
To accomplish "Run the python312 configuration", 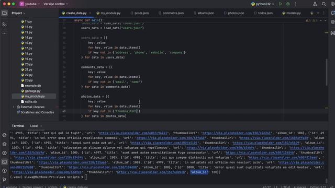I will pyautogui.click(x=281, y=4).
